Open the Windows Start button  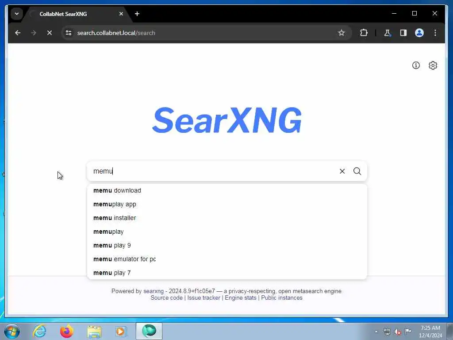[12, 331]
